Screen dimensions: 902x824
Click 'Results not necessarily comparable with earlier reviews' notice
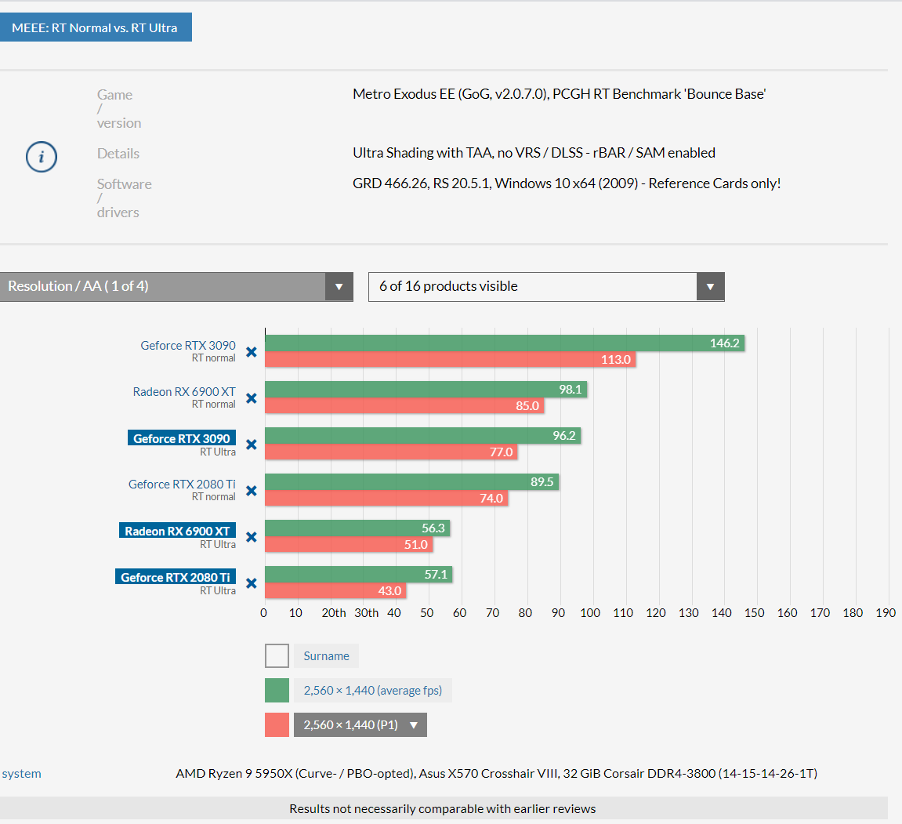[x=442, y=808]
